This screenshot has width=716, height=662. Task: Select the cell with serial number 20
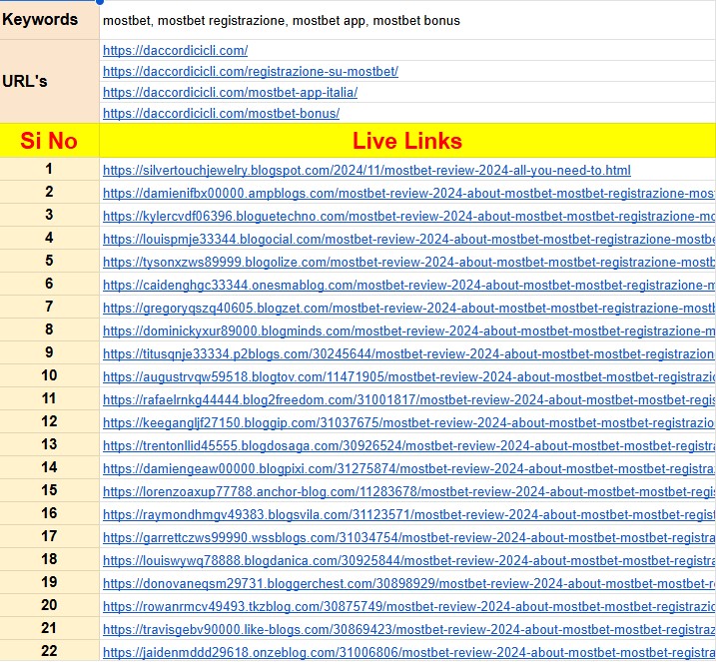49,605
